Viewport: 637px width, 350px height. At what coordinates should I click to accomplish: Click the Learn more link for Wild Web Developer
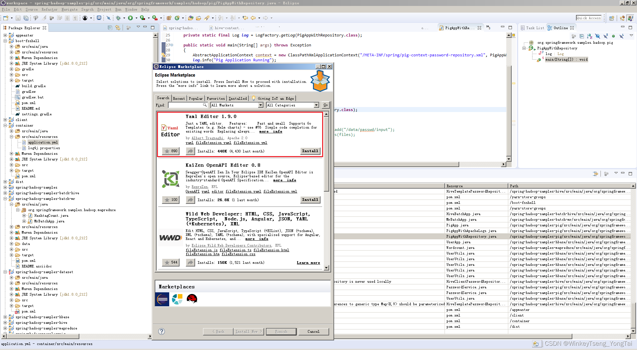click(x=308, y=262)
